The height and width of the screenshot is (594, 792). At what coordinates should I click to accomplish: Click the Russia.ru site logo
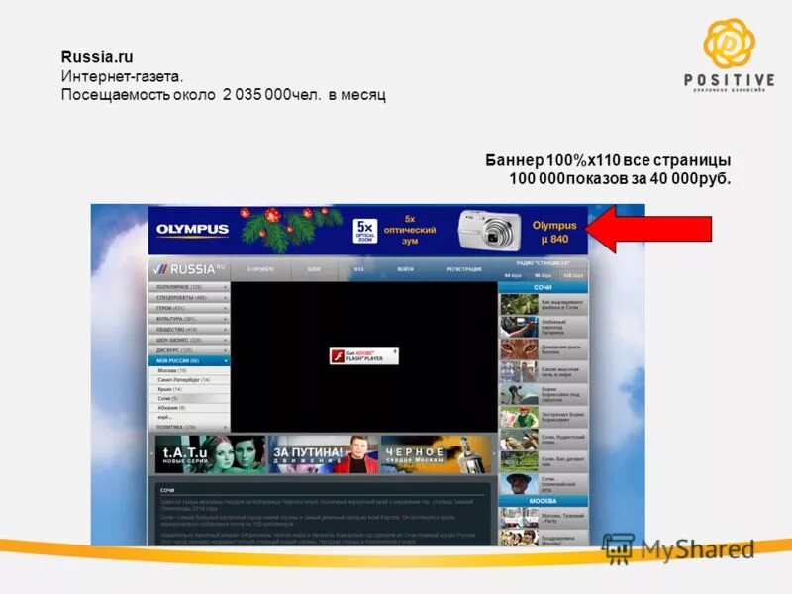pos(189,269)
